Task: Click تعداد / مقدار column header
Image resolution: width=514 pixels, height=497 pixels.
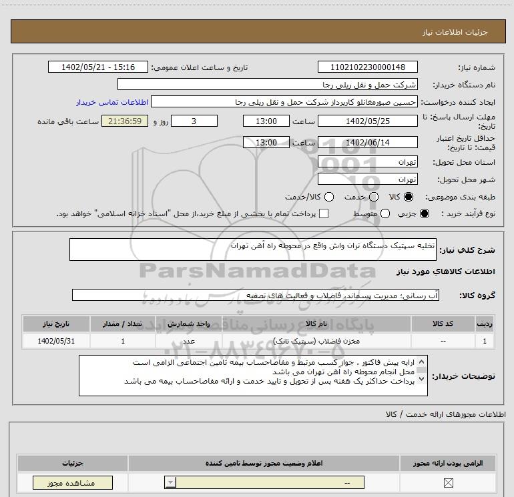Action: 123,324
